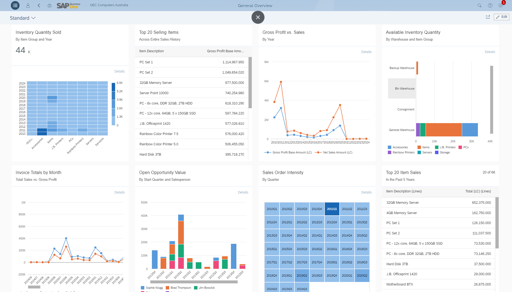Open the notifications icon with badge
This screenshot has width=512, height=292.
click(x=501, y=5)
